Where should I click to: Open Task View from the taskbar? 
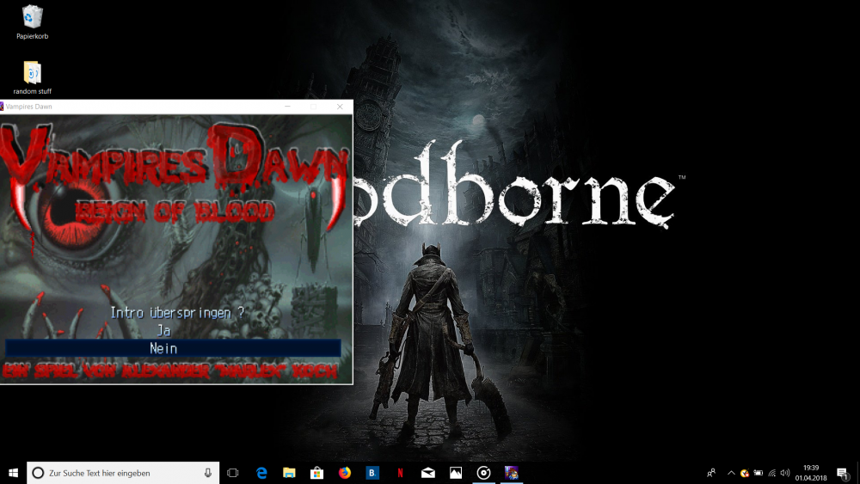click(232, 473)
